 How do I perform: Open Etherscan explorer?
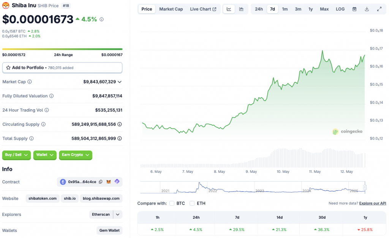[x=101, y=215]
